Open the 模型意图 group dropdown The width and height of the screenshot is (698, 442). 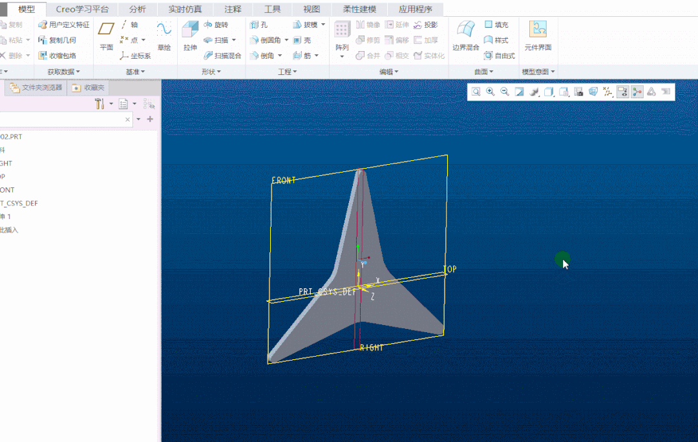(538, 72)
